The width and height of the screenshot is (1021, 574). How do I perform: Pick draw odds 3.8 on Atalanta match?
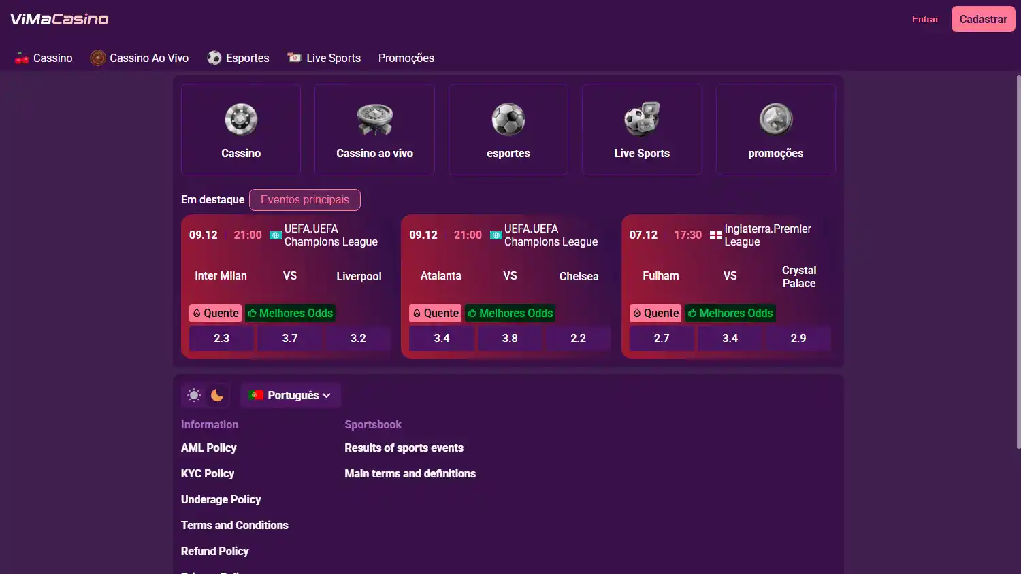(510, 338)
